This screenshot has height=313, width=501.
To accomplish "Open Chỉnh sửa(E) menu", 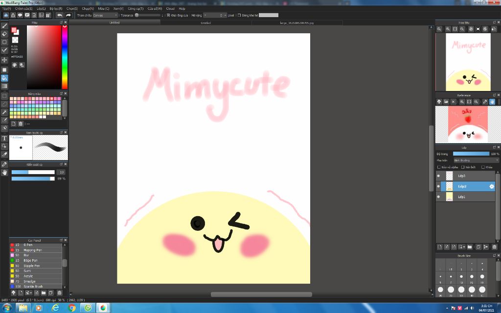I will [x=23, y=9].
